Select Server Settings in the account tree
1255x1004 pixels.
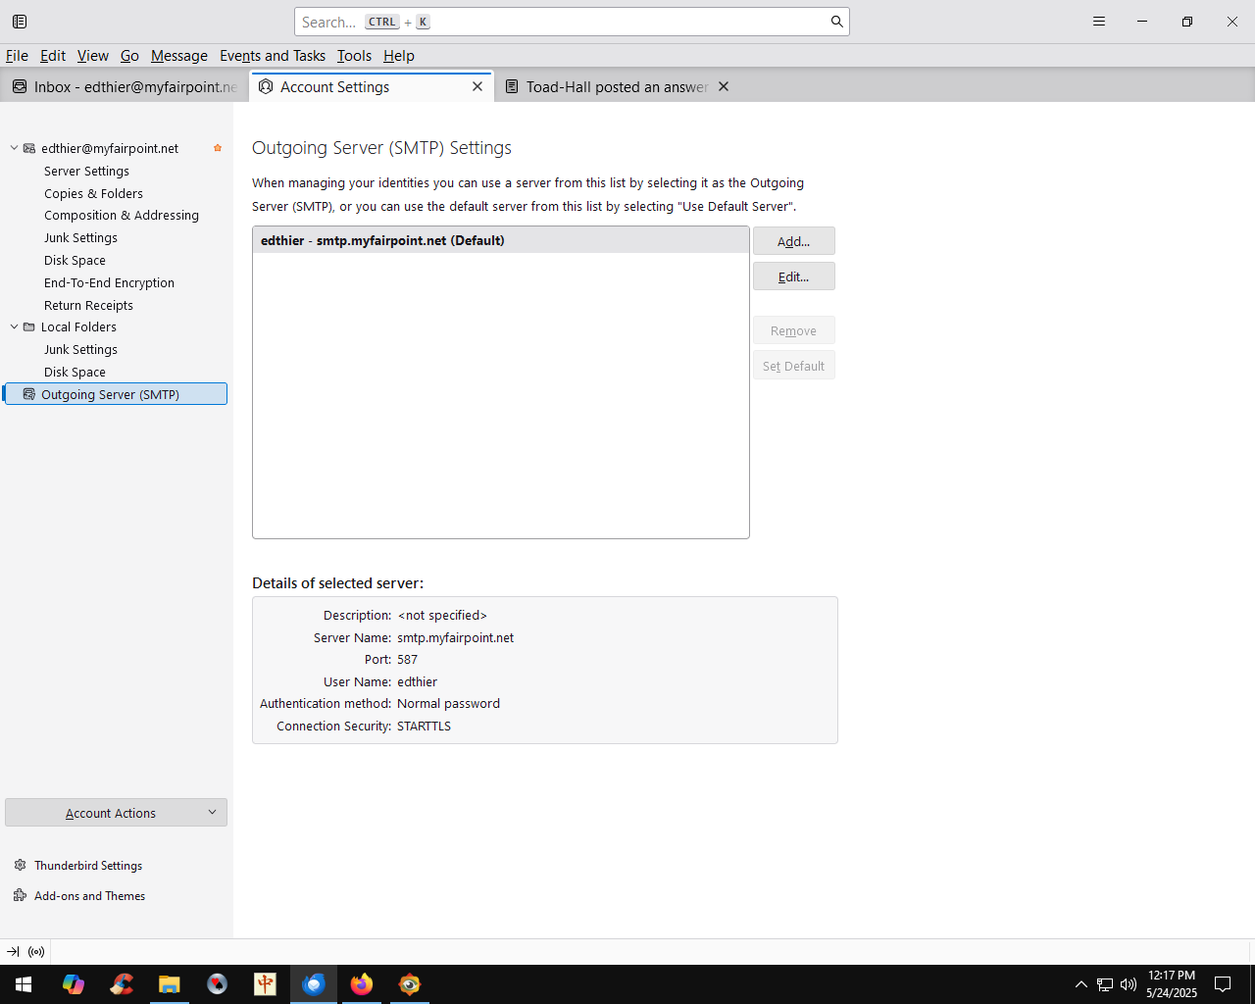(86, 172)
